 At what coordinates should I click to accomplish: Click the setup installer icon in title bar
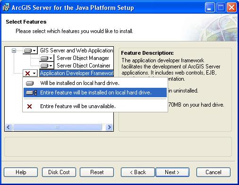pyautogui.click(x=6, y=7)
